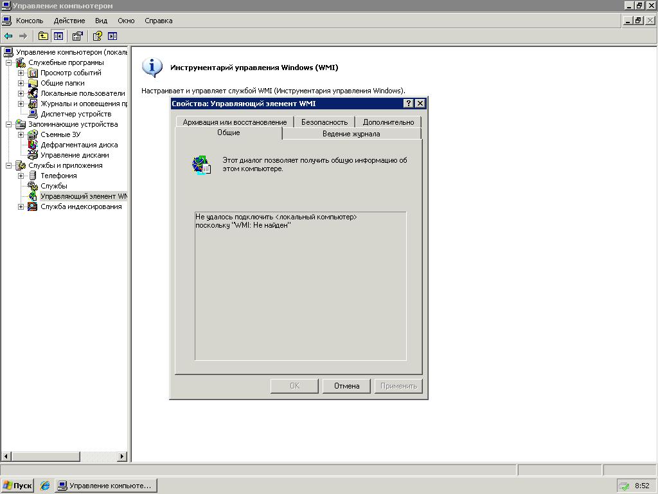Click the tree pane horizontal scrollbar thumb

coord(46,456)
